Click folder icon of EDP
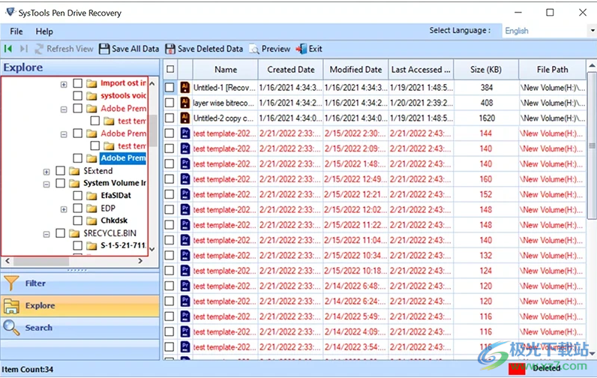 pyautogui.click(x=91, y=208)
